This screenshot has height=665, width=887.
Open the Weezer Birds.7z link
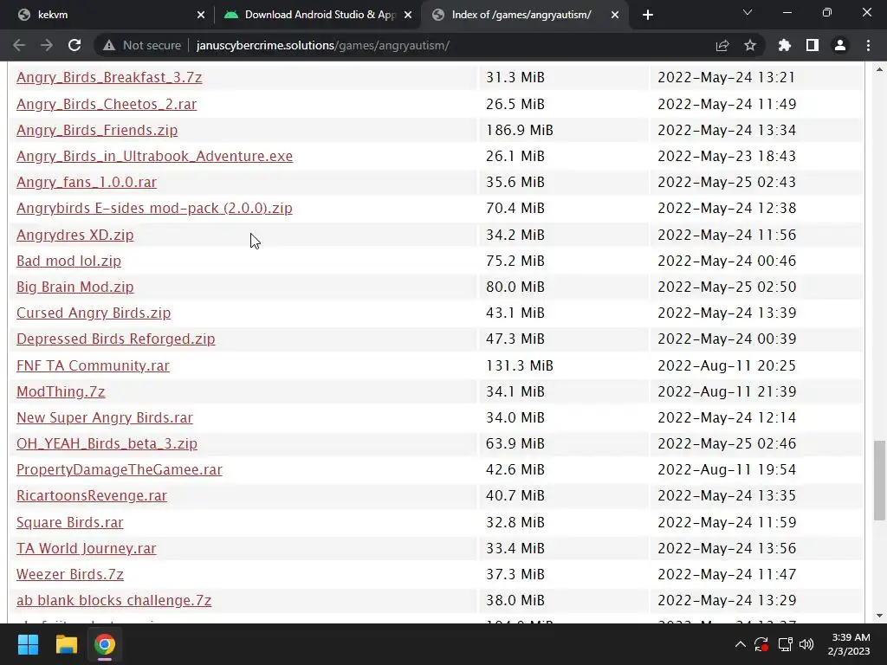(69, 575)
